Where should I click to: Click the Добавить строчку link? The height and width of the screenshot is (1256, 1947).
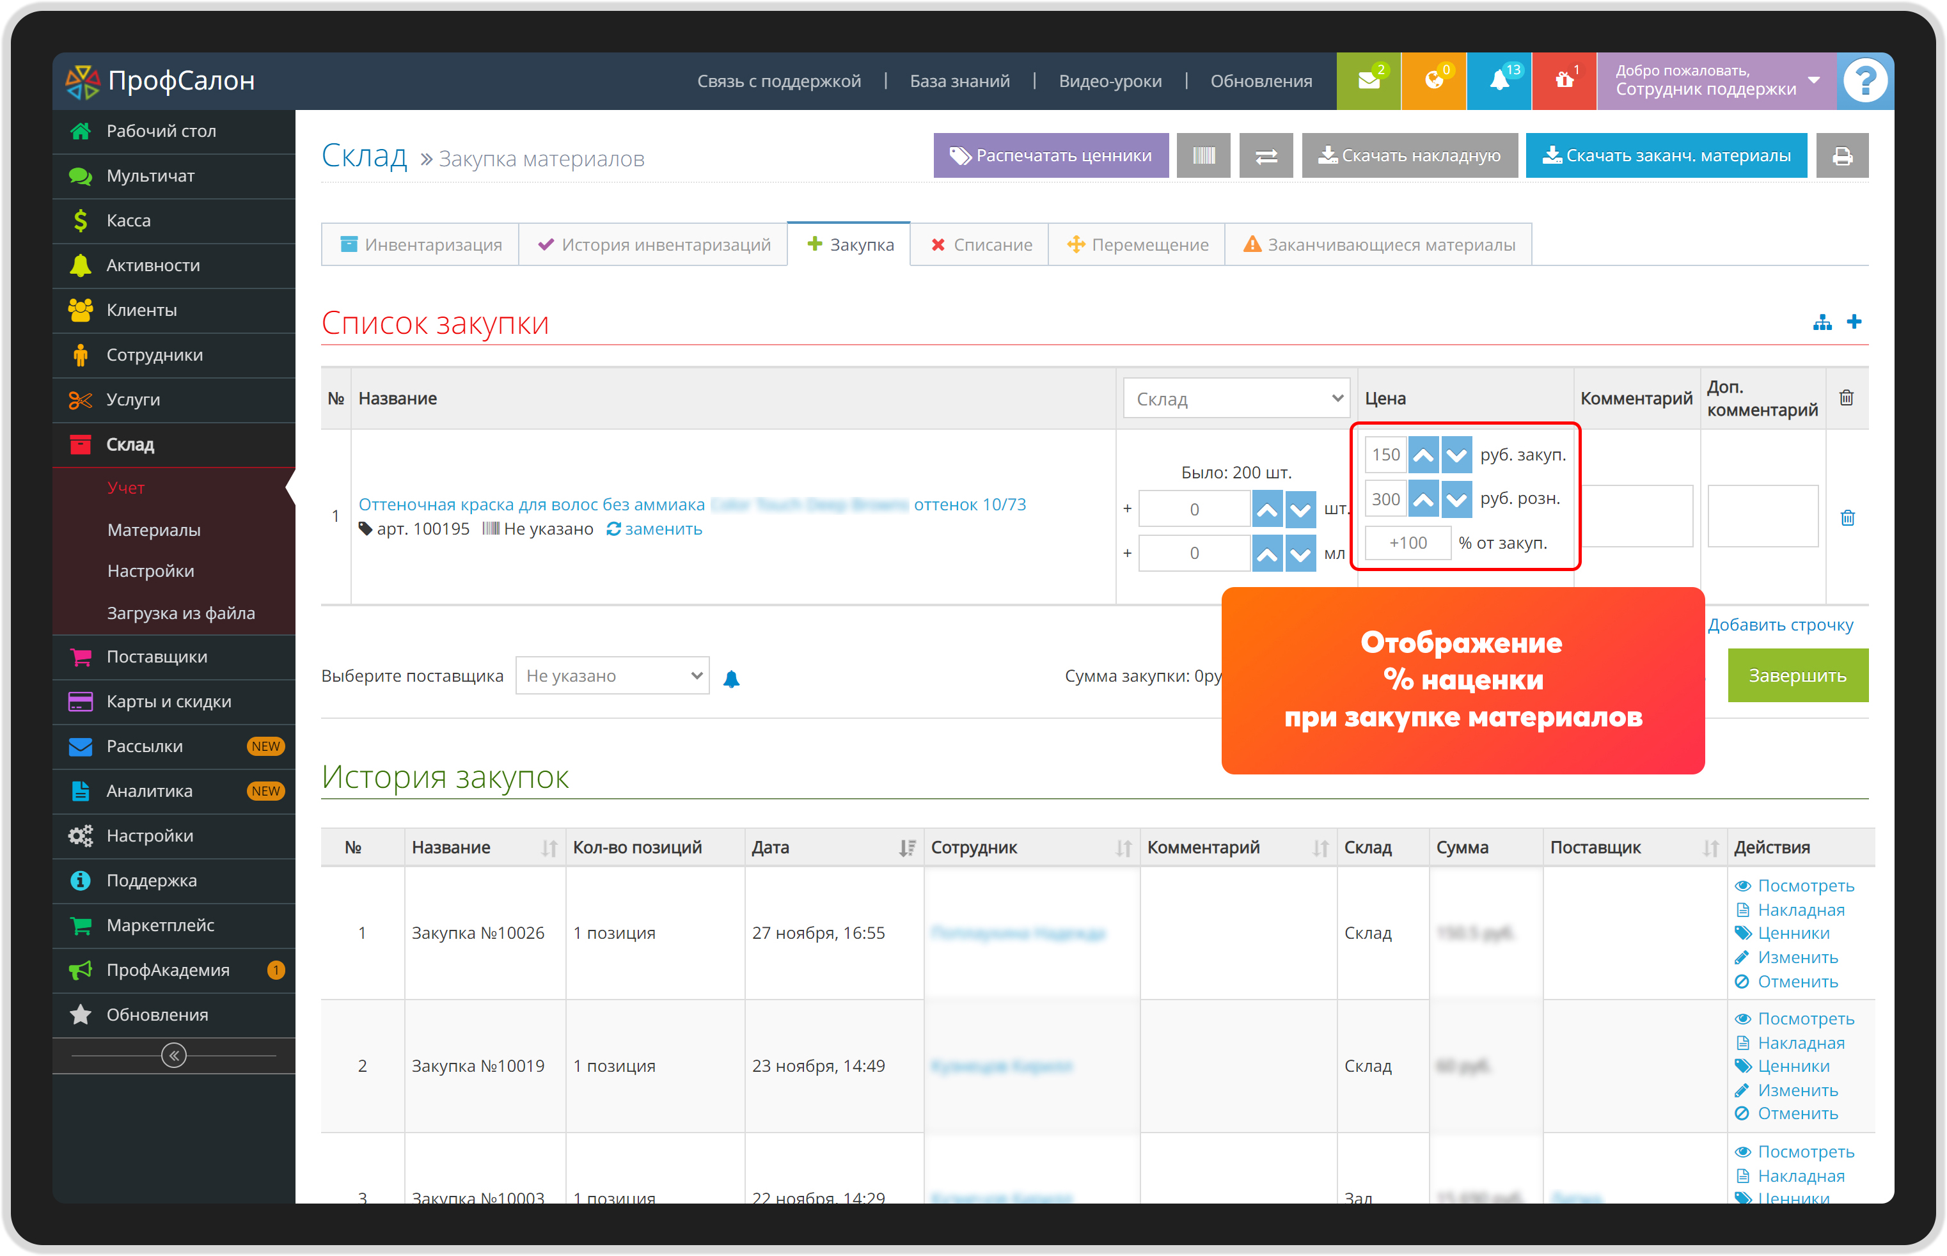coord(1781,625)
